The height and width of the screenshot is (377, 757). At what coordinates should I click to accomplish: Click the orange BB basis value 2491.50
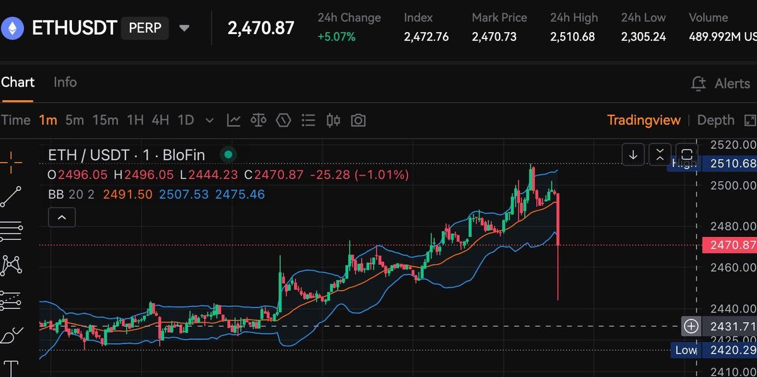(127, 195)
